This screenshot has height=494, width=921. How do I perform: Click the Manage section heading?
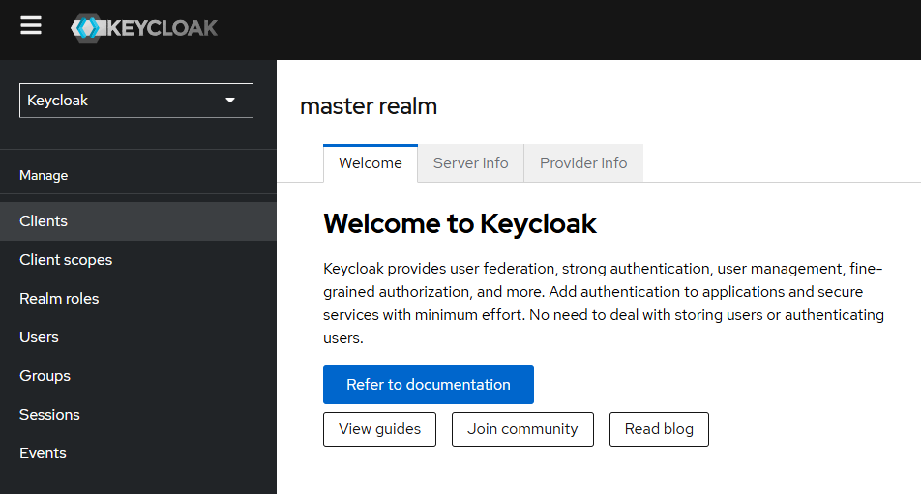(44, 176)
